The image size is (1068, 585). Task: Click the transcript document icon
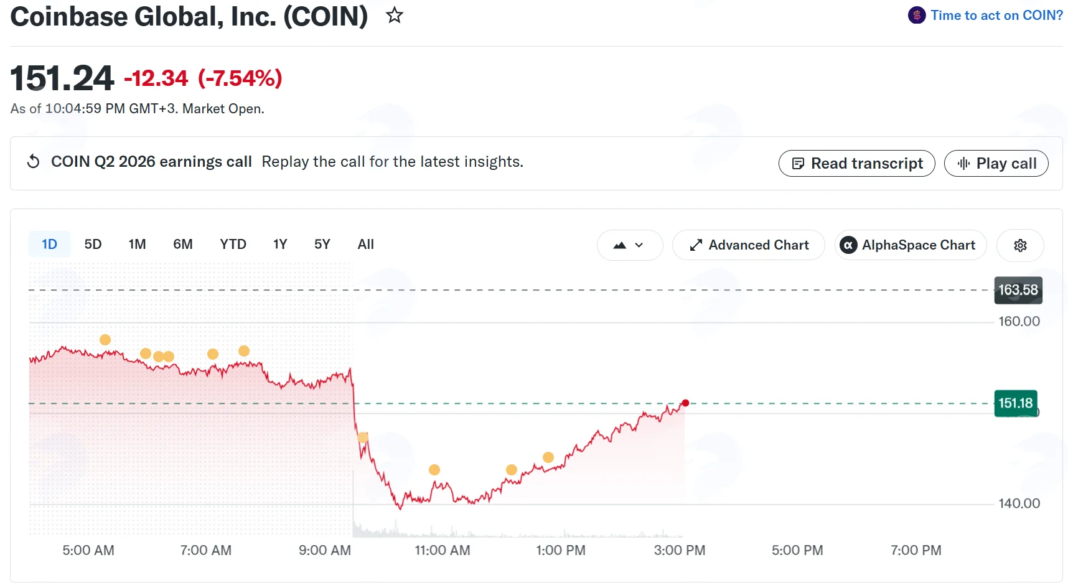[x=798, y=164]
